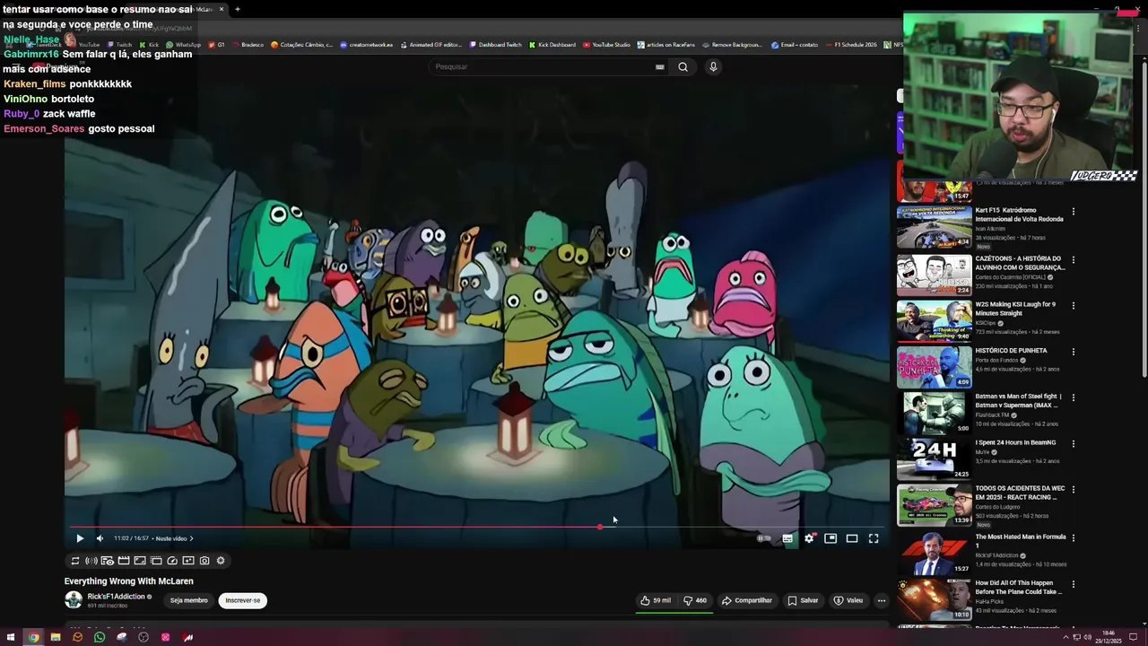Click the Rick'sF1Addiction channel avatar
Image resolution: width=1148 pixels, height=646 pixels.
pyautogui.click(x=74, y=600)
